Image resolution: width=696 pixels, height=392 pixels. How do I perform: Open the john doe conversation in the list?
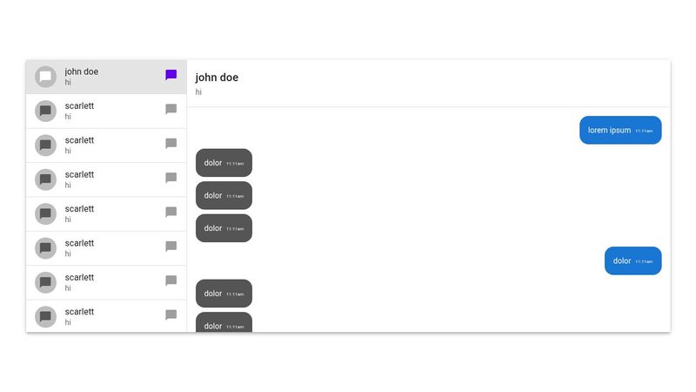(106, 77)
